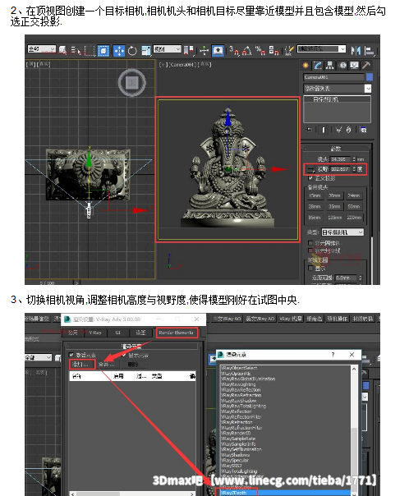409x496 pixels.
Task: Choose the rectangular selection region tool
Action: 90,51
